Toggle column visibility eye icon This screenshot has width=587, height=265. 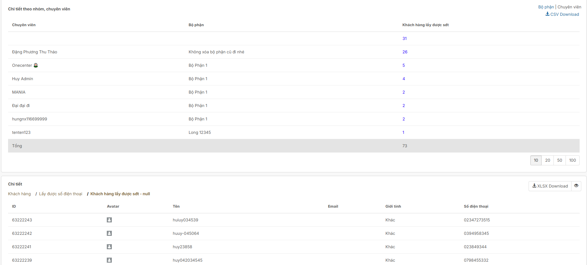(x=576, y=186)
